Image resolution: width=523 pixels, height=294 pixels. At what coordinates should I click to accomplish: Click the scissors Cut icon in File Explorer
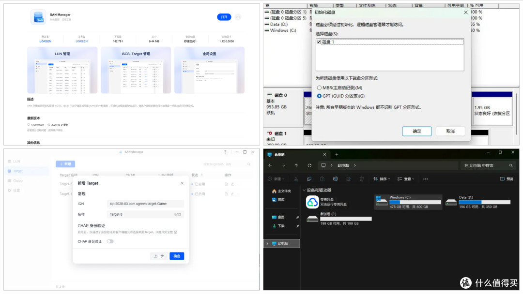tap(296, 179)
